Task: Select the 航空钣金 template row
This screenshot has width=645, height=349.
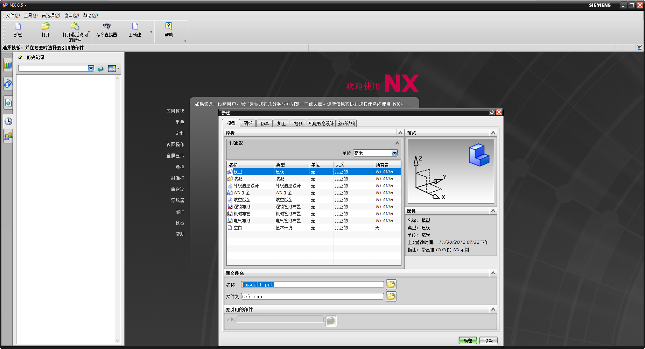Action: (314, 200)
